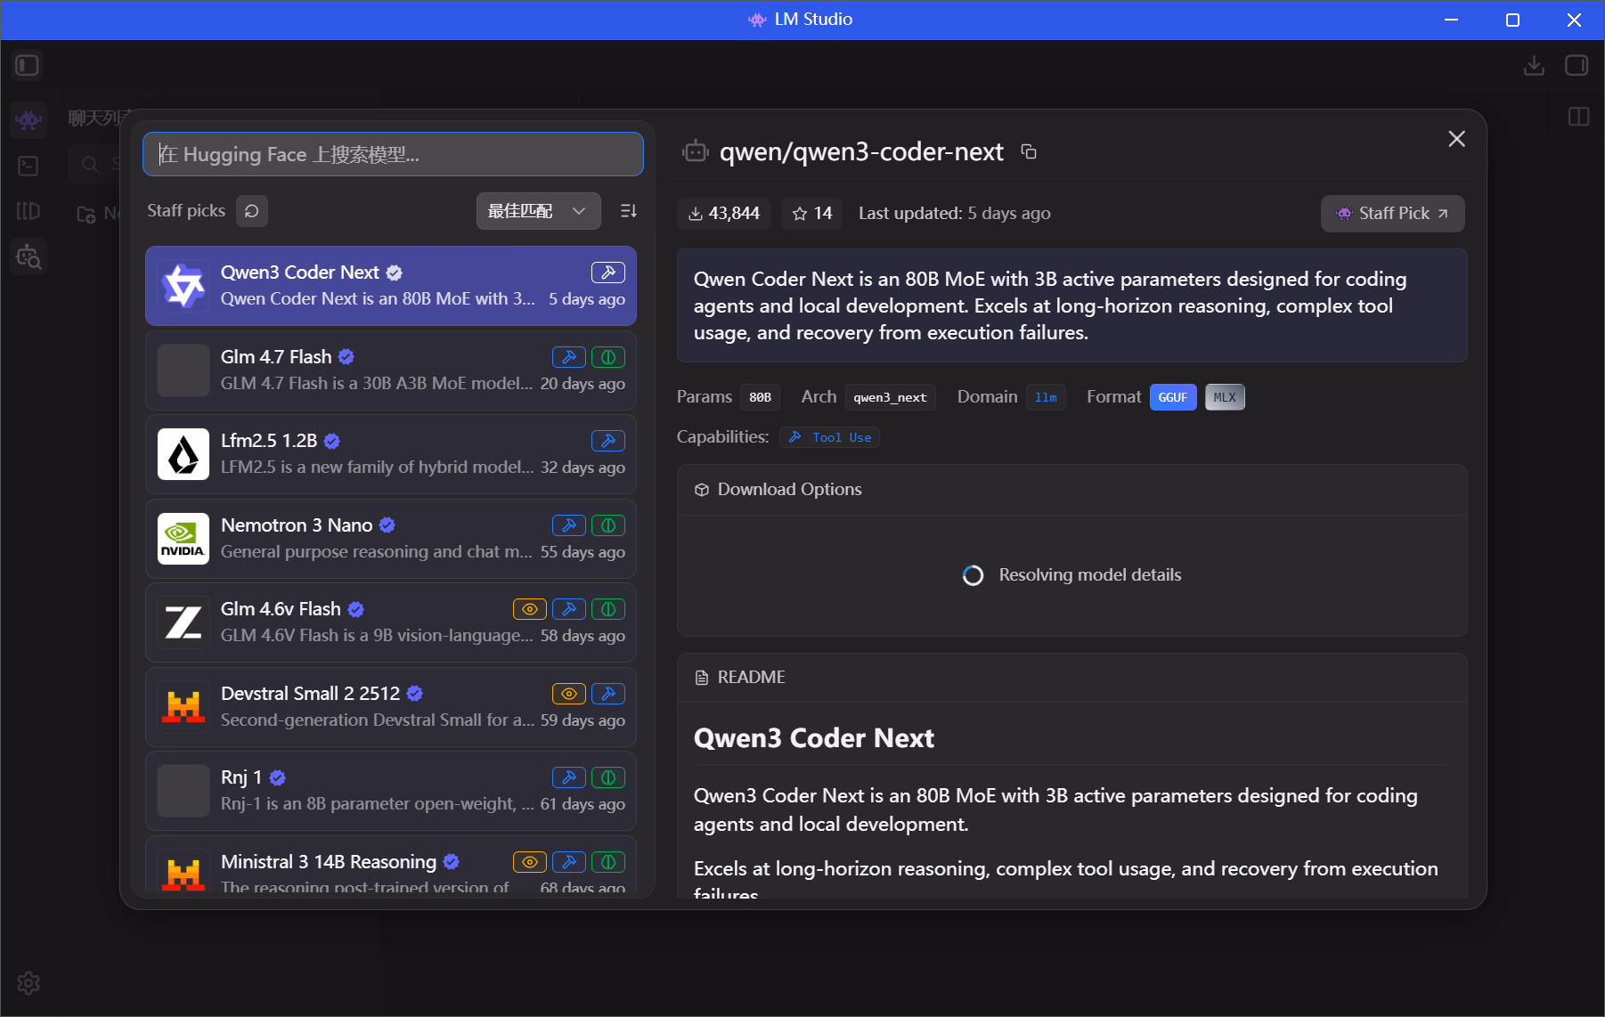
Task: Click the verified checkmark next to Qwen3 Coder Next
Action: 395,273
